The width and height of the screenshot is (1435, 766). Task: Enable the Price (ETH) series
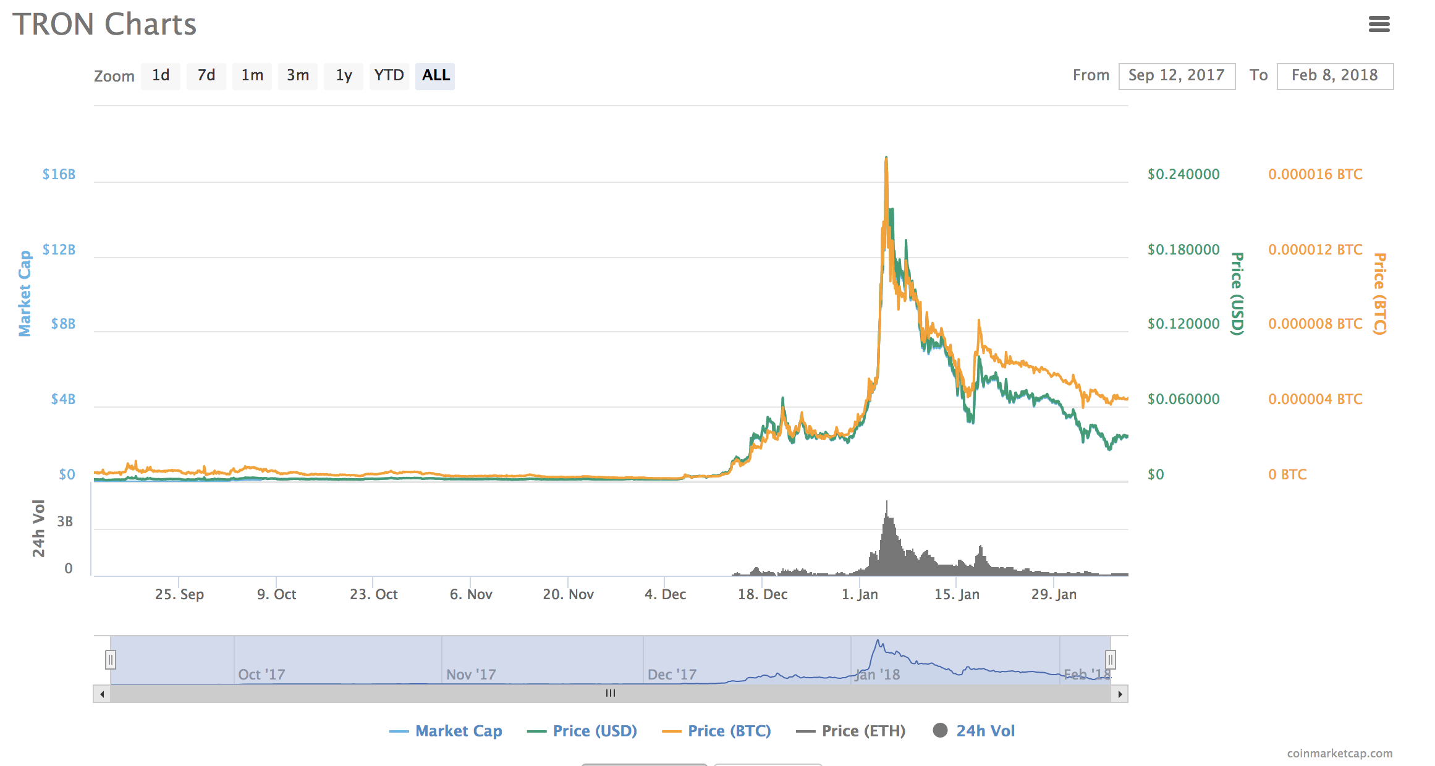(863, 731)
